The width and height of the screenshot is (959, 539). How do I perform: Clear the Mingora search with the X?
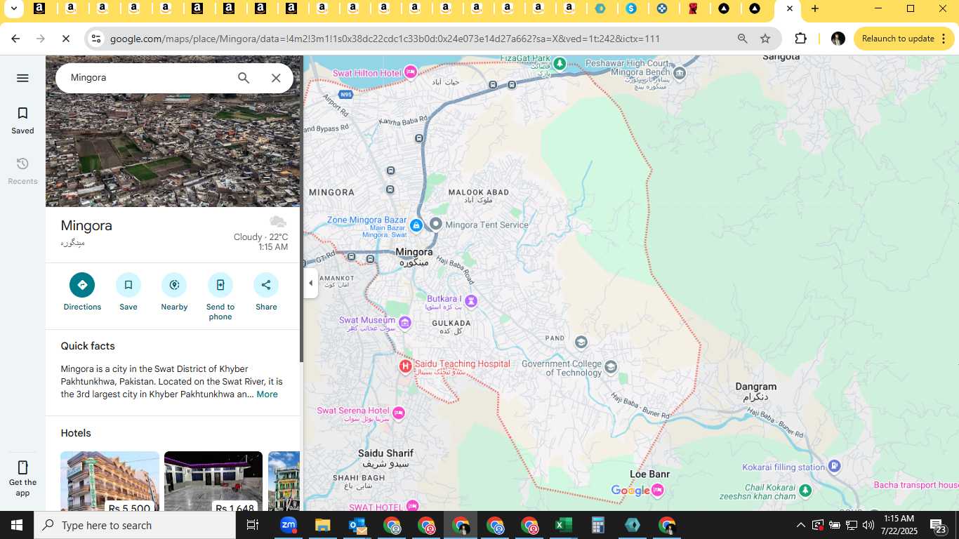click(276, 78)
